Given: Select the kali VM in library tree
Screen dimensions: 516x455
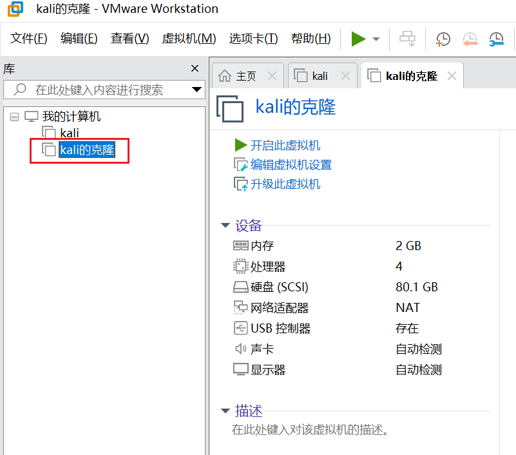Looking at the screenshot, I should point(70,133).
